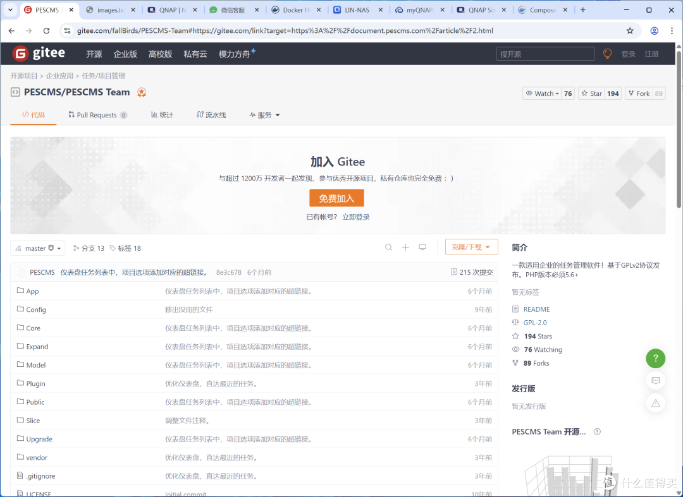Image resolution: width=683 pixels, height=497 pixels.
Task: Open the vendor folder
Action: pos(37,457)
